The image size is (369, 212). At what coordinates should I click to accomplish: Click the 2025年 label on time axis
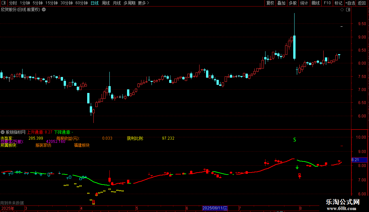[8, 208]
